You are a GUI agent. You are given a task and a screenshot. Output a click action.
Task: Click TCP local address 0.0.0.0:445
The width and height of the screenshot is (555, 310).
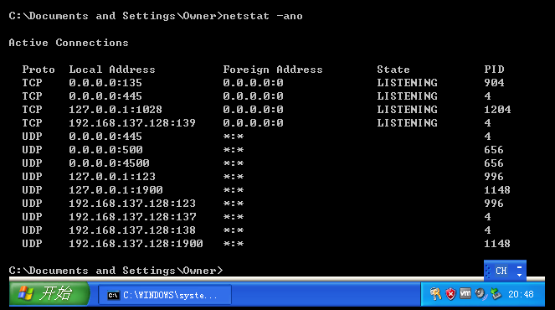[x=105, y=96]
